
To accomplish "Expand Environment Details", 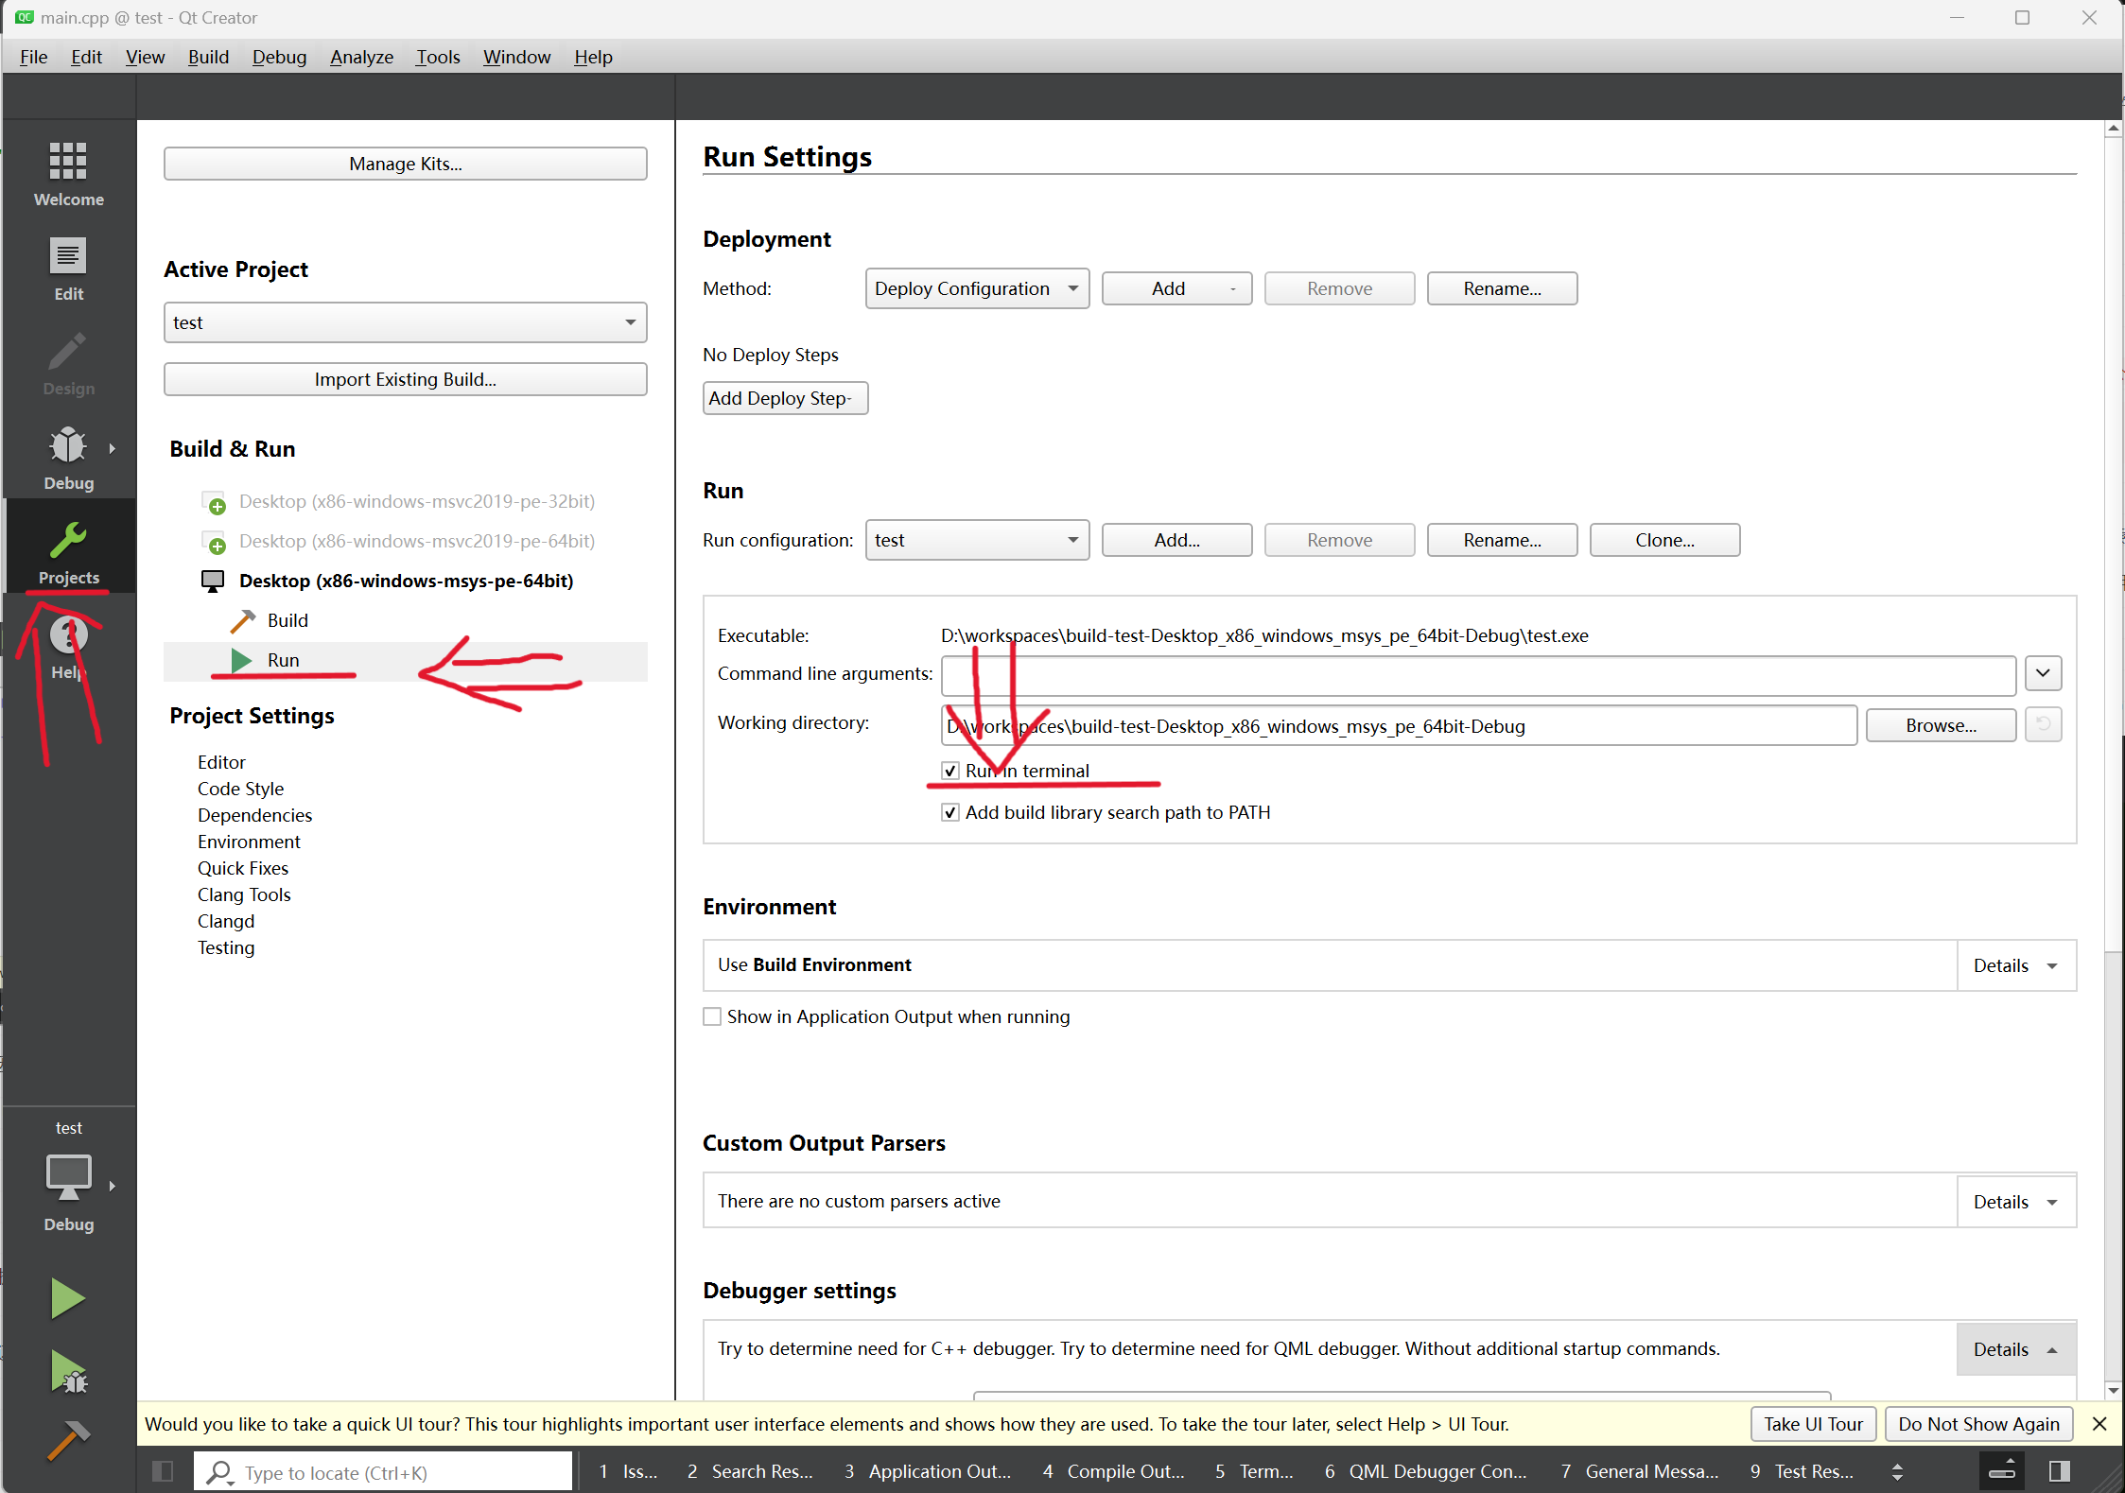I will 2015,965.
